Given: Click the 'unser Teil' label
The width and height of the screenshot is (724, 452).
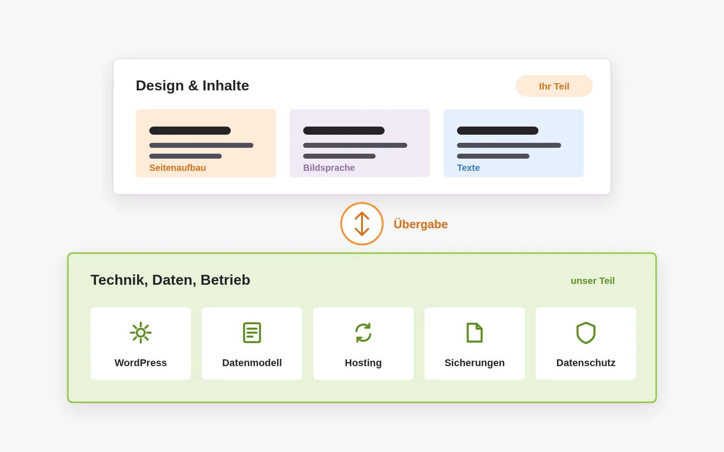Looking at the screenshot, I should pyautogui.click(x=593, y=281).
